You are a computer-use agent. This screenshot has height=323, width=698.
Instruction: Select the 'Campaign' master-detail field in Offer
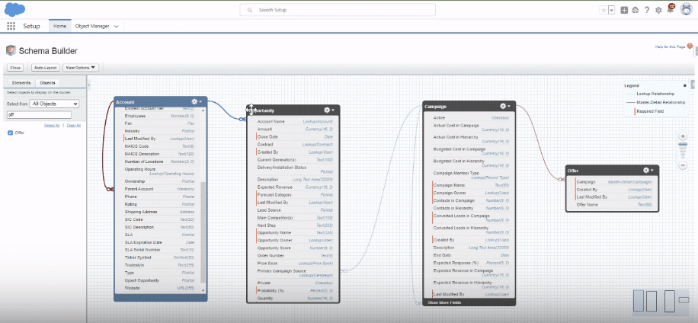pos(614,182)
